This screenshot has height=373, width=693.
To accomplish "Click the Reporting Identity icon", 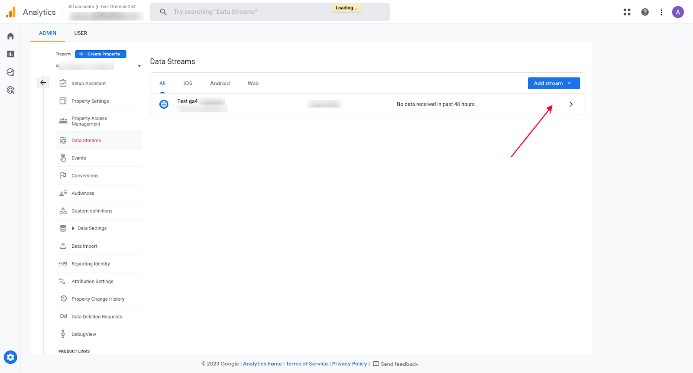I will tap(63, 263).
